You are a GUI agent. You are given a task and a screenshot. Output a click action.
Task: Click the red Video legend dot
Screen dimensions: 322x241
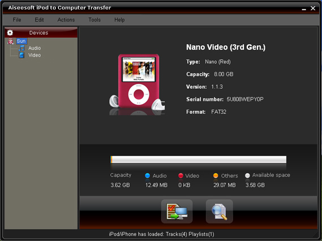click(x=181, y=175)
